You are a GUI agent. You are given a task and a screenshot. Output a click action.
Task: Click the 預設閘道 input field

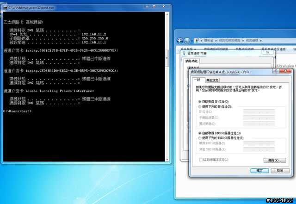[x=259, y=124]
